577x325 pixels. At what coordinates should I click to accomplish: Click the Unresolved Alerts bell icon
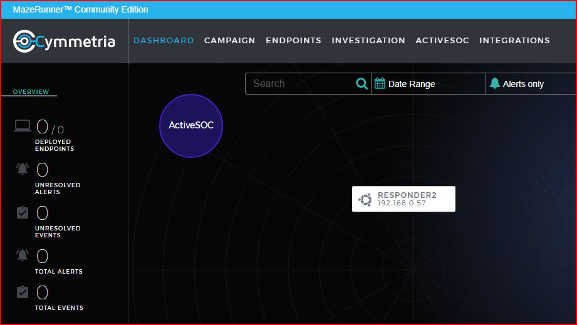pos(23,168)
